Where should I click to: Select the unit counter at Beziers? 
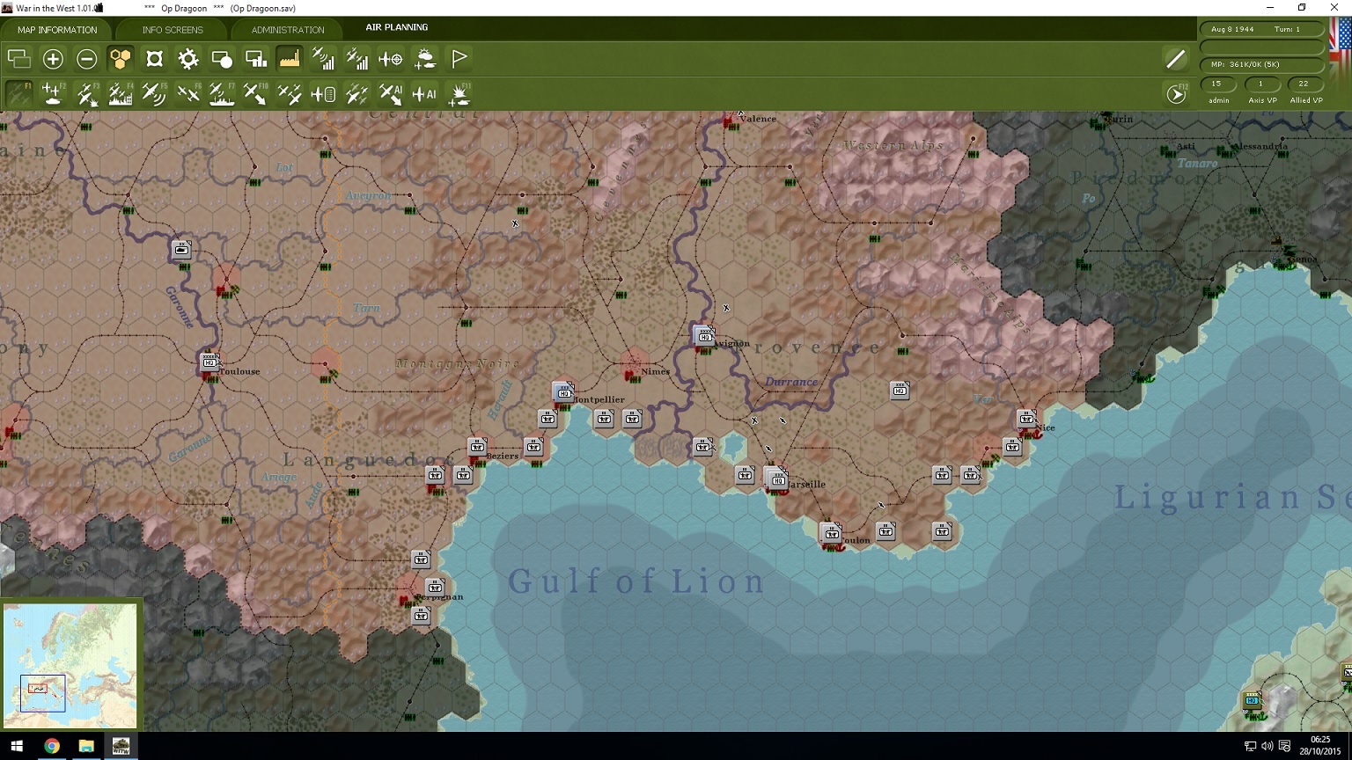coord(477,446)
